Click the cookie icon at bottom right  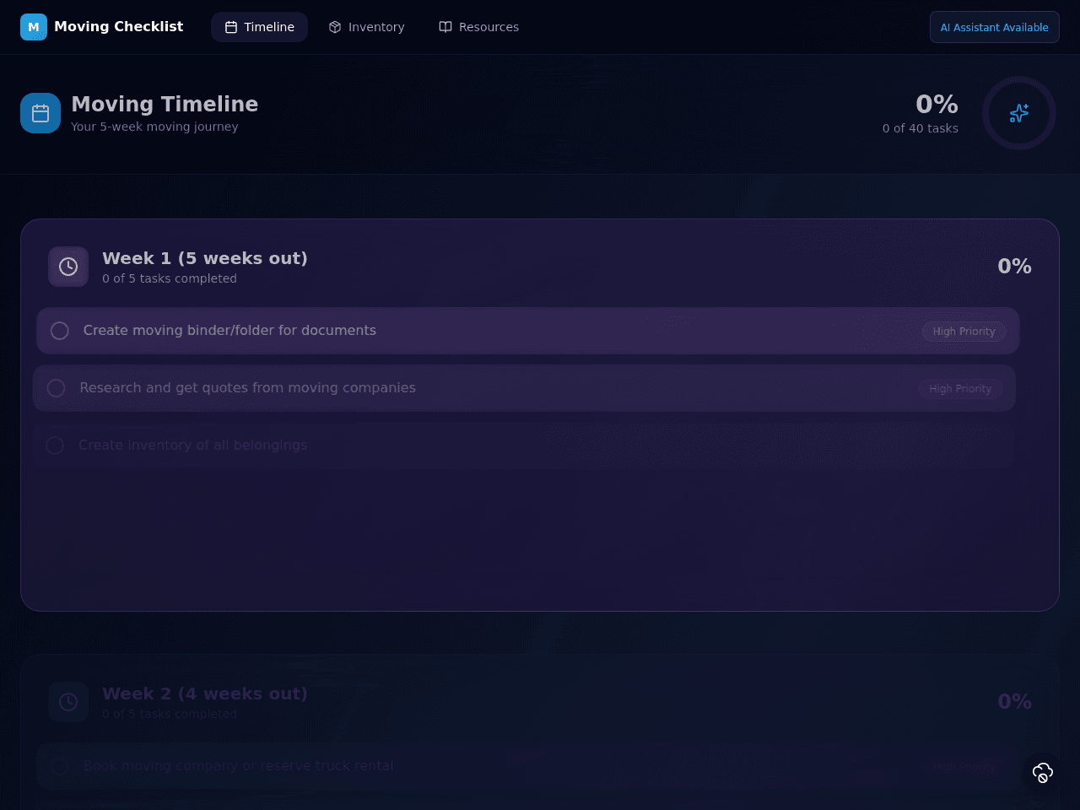point(1043,773)
